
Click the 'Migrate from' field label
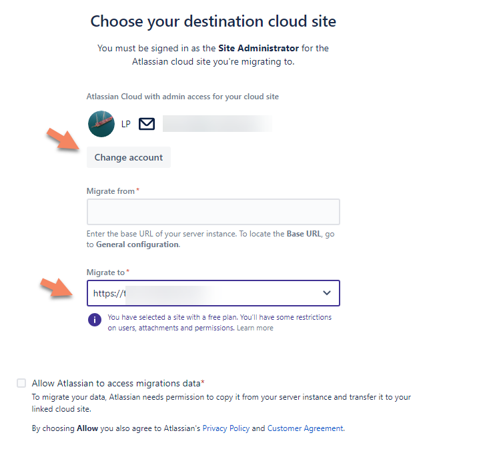(111, 191)
